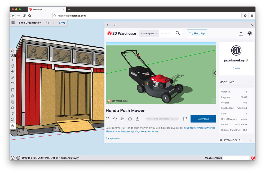Select the Rectangle shape tool
Screen dimensions: 265x173
pyautogui.click(x=13, y=90)
